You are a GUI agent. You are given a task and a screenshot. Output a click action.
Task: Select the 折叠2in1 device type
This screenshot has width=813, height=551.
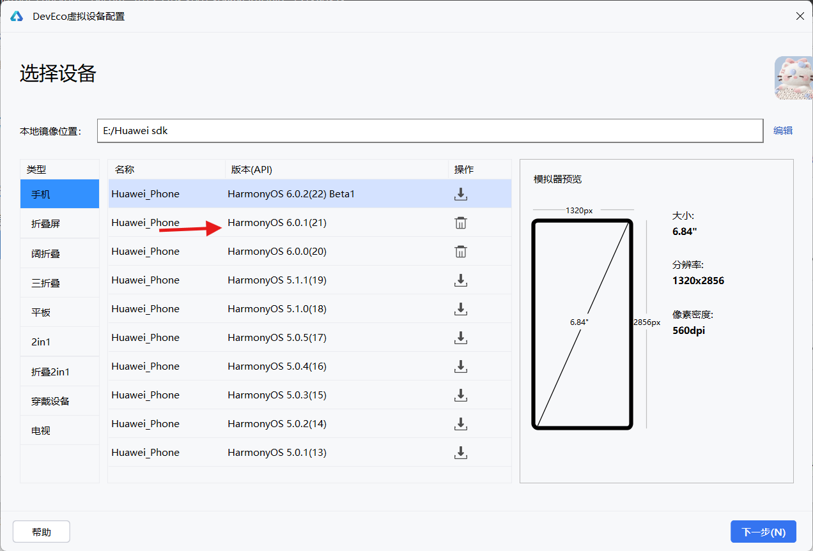click(x=60, y=372)
